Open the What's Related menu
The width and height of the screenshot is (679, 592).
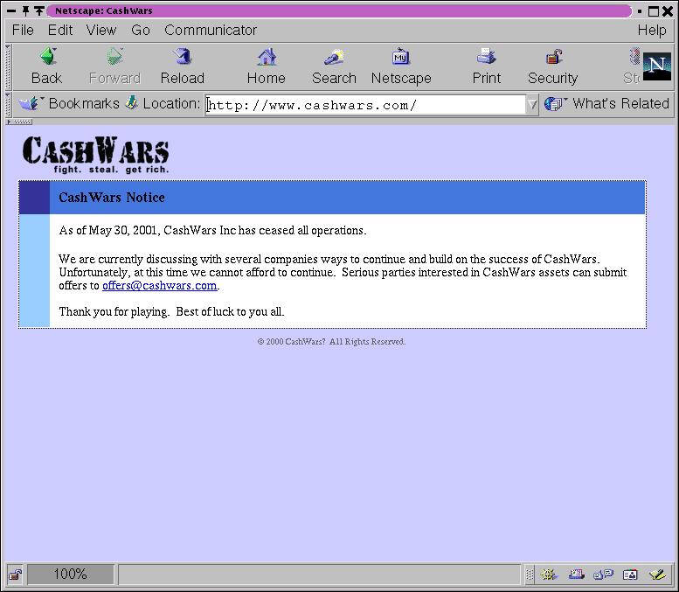(x=606, y=103)
